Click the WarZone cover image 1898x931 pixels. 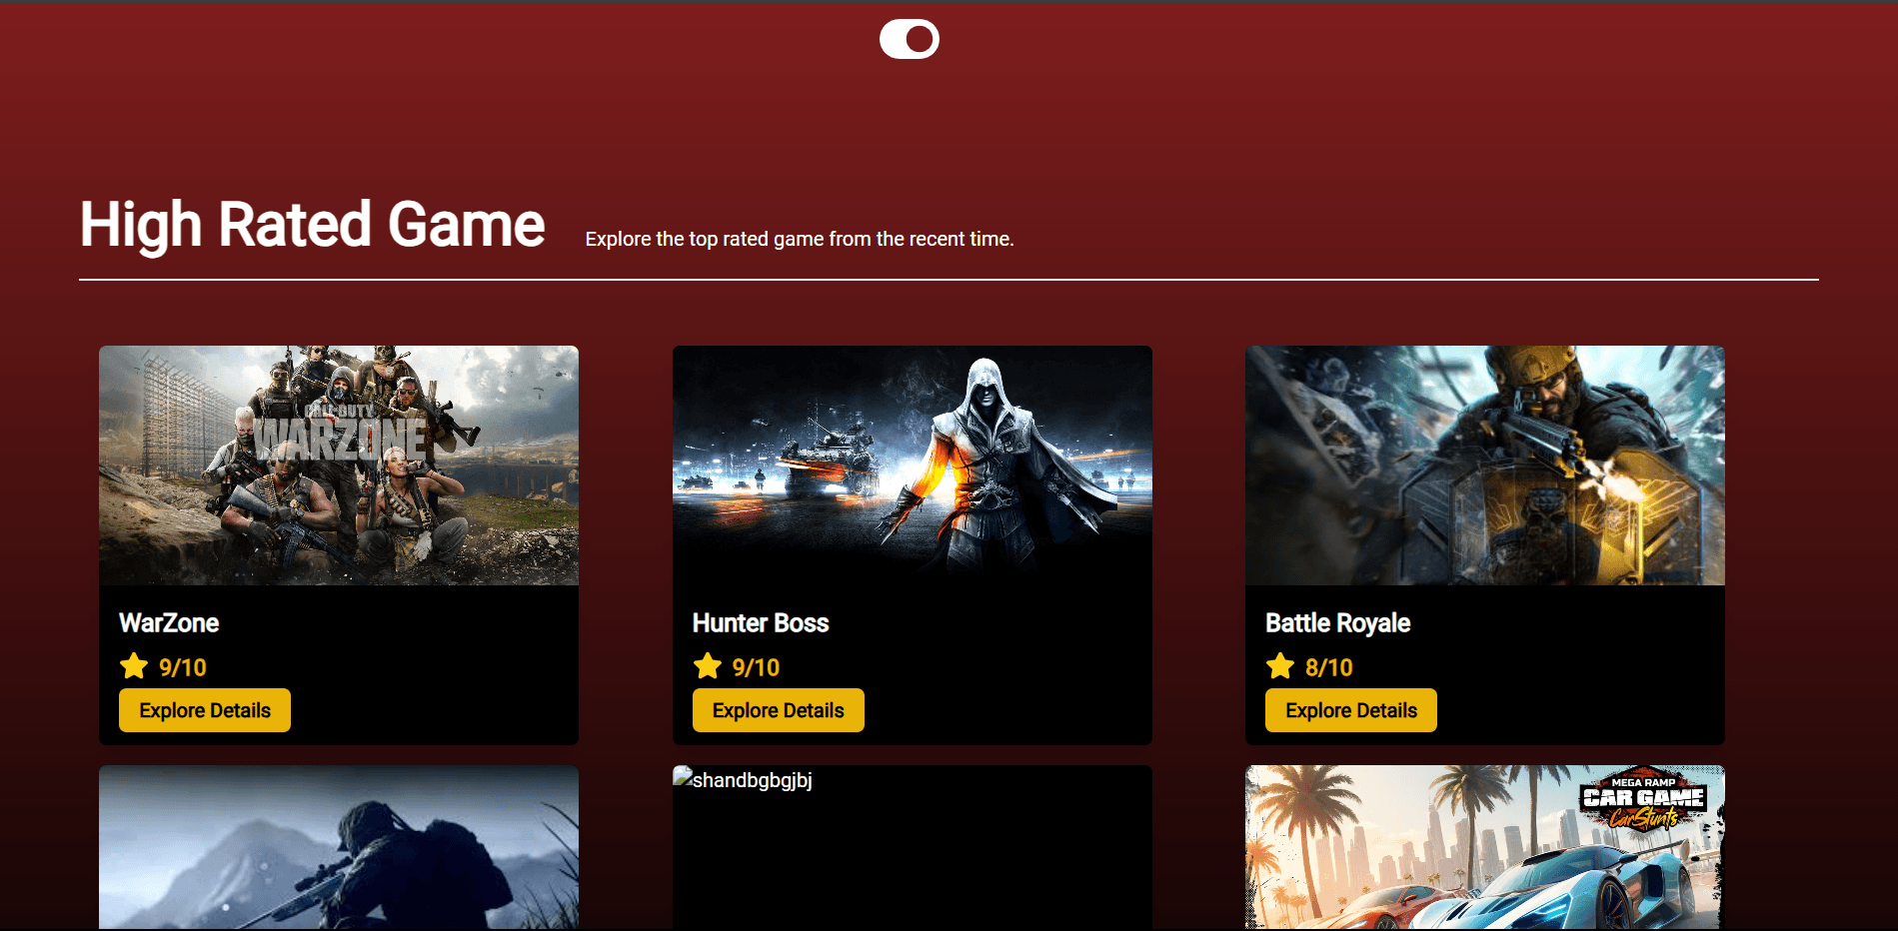pyautogui.click(x=339, y=465)
